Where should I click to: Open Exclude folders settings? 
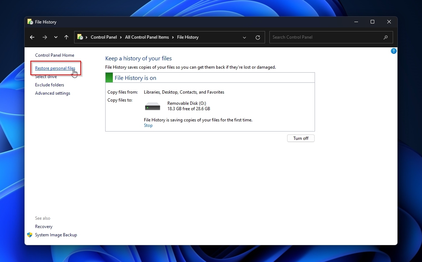click(x=50, y=85)
